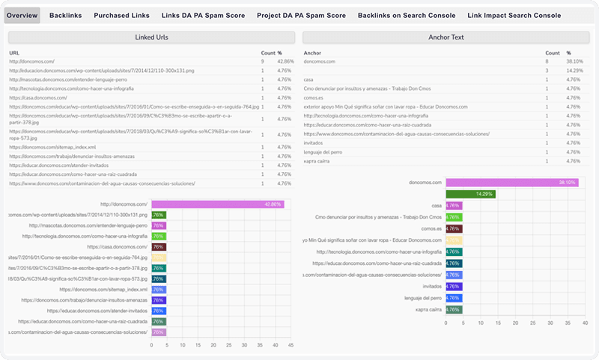Screen dimensions: 599x360
Task: Click the pink 38.10% doncomos.com anchor bar
Action: pos(512,183)
